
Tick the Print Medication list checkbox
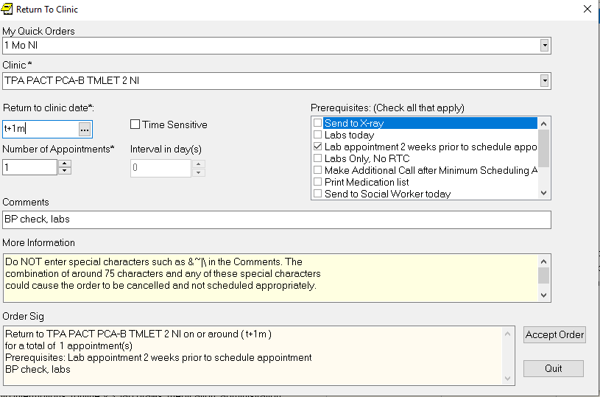click(x=317, y=182)
